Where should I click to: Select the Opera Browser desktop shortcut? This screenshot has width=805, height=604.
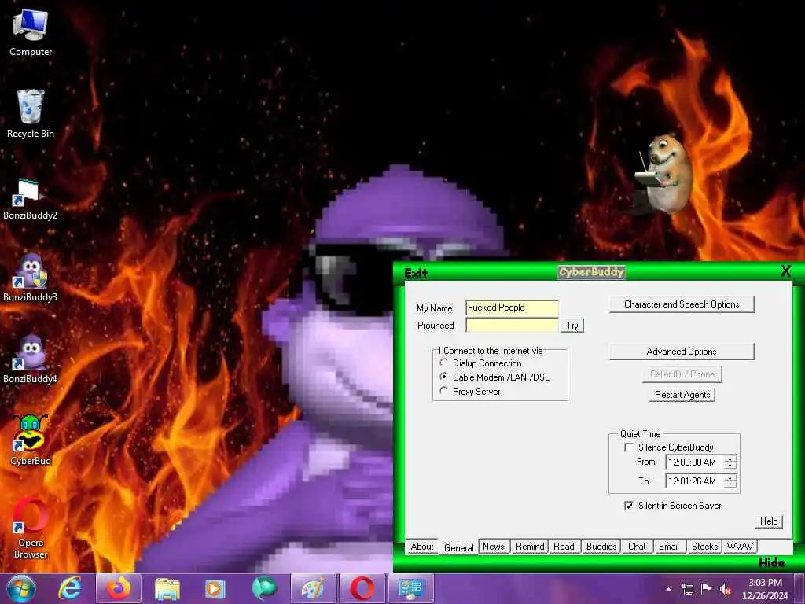point(31,528)
